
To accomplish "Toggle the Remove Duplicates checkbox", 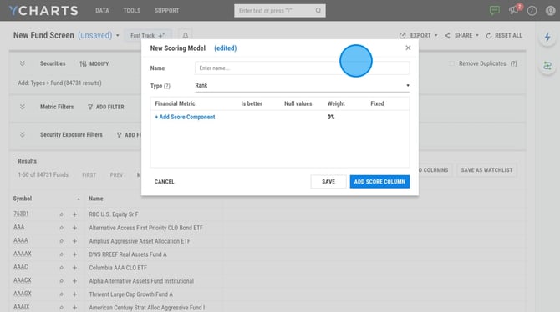I will (452, 63).
